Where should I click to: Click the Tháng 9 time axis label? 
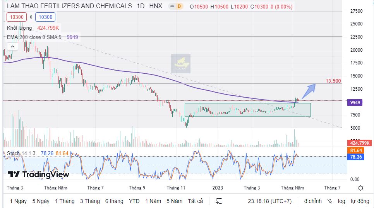click(x=137, y=188)
